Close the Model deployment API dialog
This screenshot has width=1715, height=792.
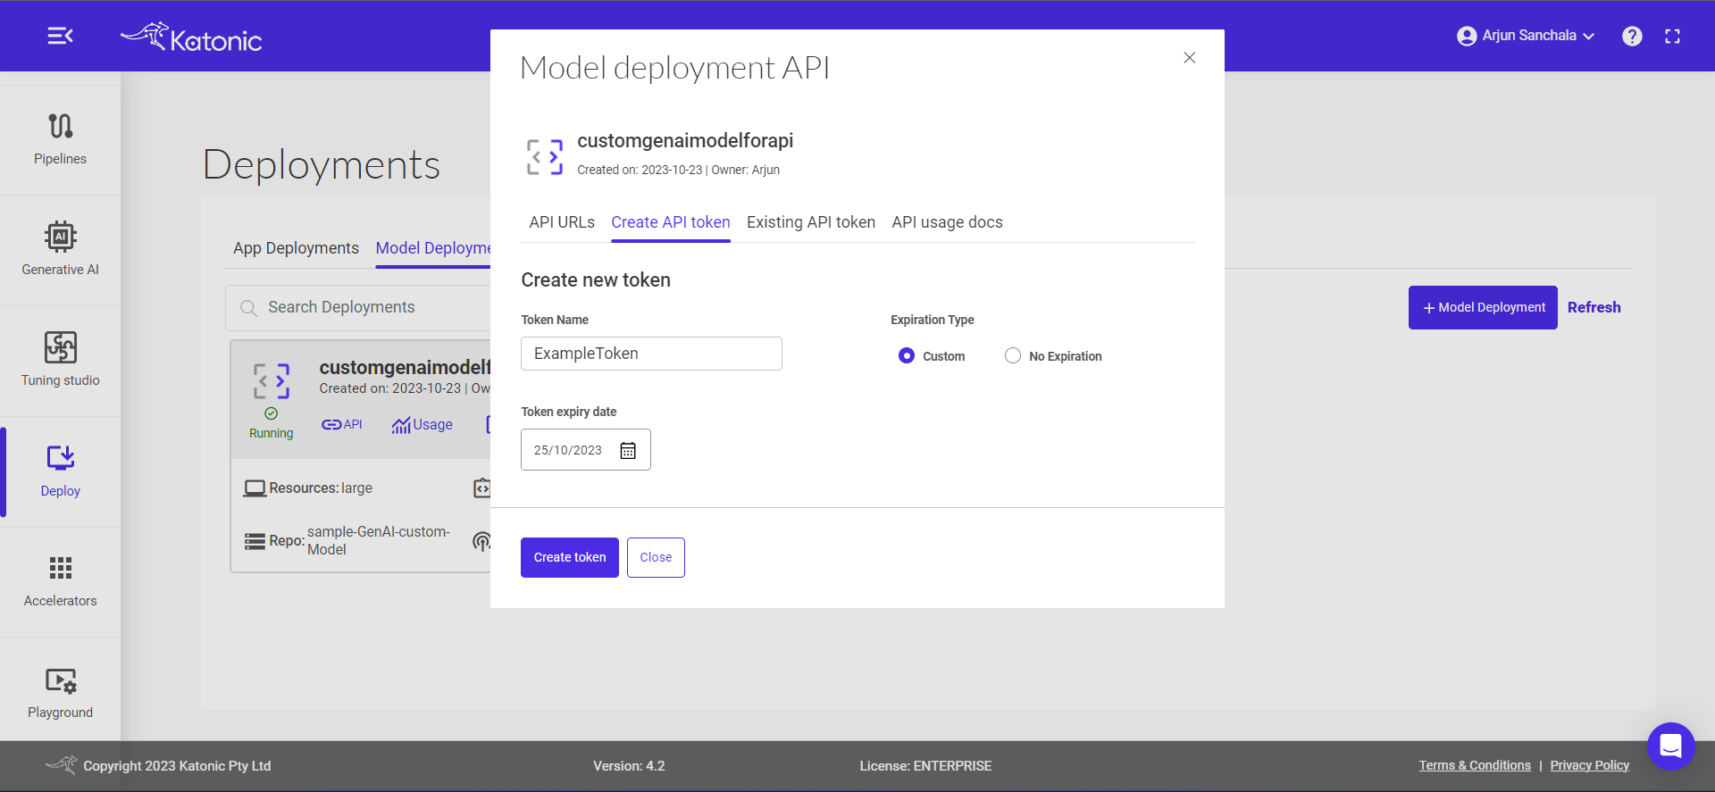pos(1189,57)
